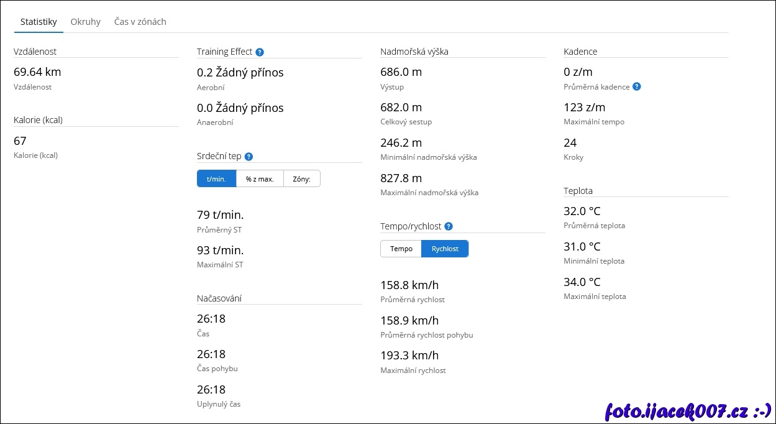Open the Statistiky tab
The image size is (776, 424).
point(39,22)
